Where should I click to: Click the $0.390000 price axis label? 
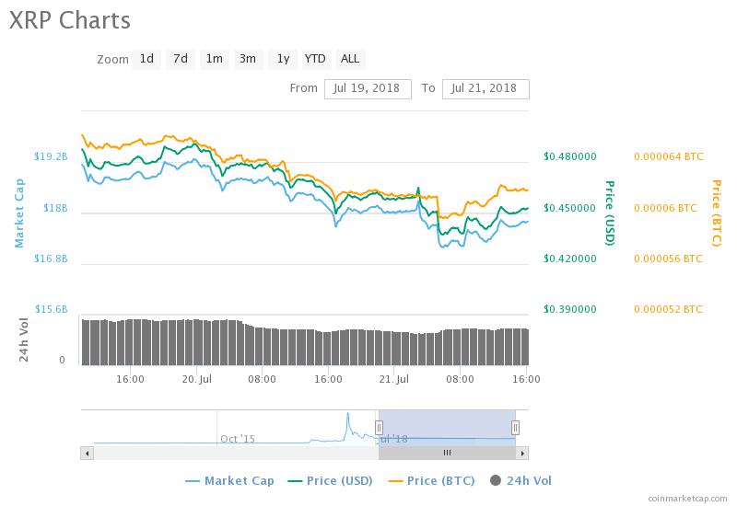click(x=569, y=309)
